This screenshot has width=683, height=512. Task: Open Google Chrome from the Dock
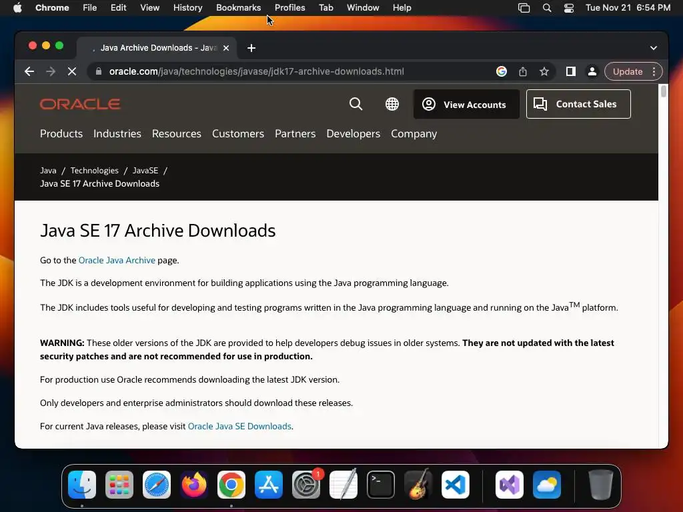pyautogui.click(x=231, y=485)
